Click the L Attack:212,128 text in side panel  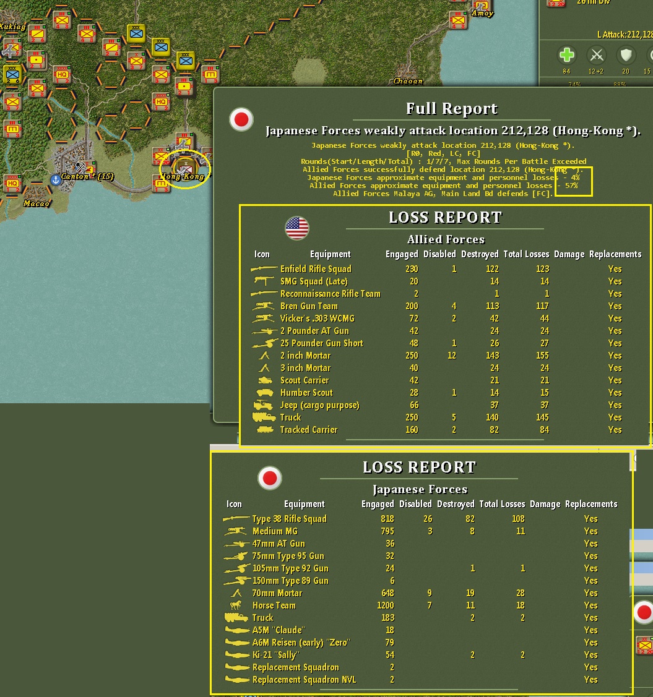pyautogui.click(x=625, y=34)
